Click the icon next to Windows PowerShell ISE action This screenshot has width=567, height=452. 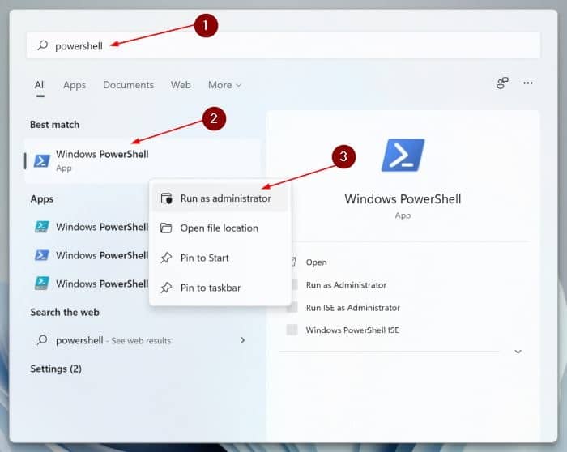tap(292, 330)
